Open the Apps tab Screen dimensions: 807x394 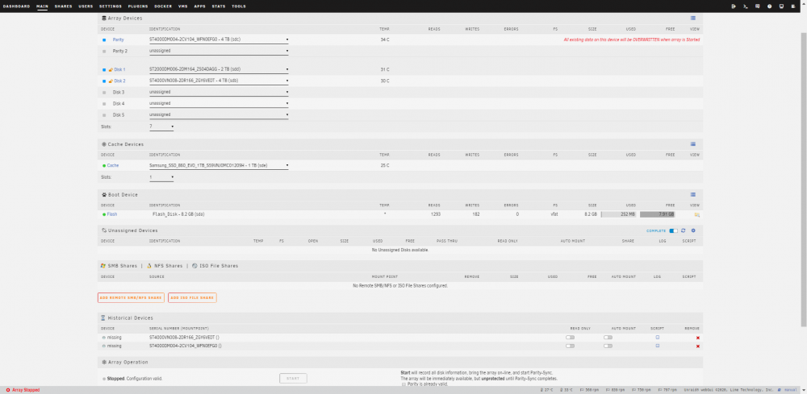(x=199, y=6)
